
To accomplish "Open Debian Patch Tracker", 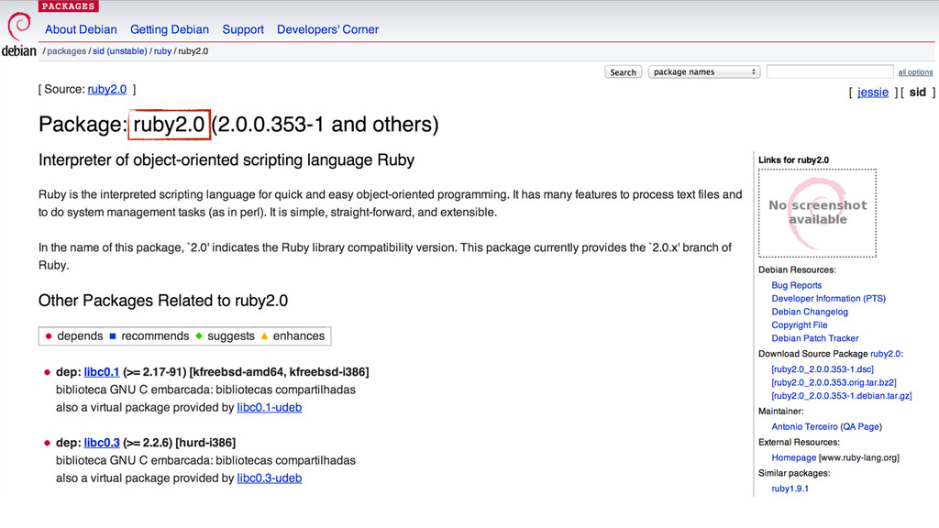I will click(815, 338).
